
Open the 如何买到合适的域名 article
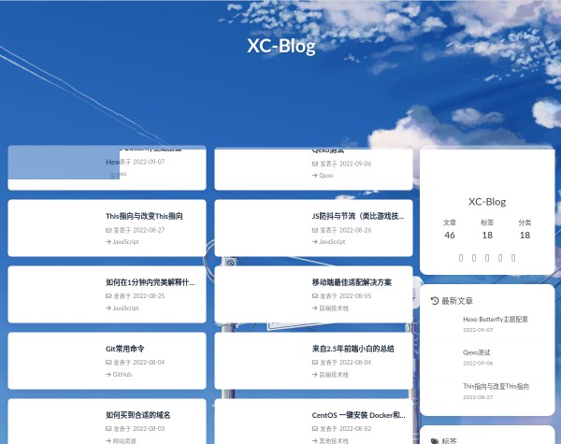[x=138, y=415]
